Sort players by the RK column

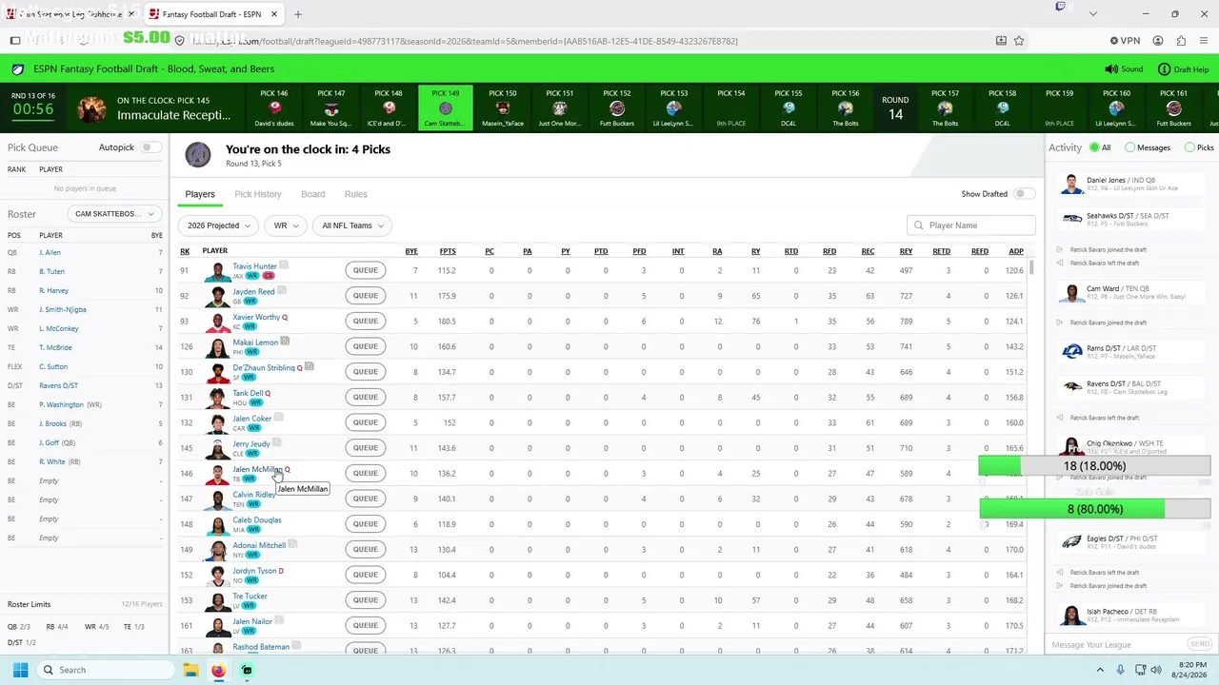(x=185, y=251)
